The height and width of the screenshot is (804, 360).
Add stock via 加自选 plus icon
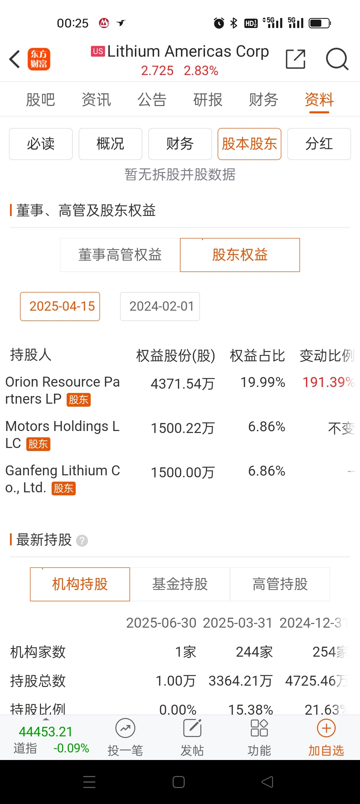click(x=326, y=728)
